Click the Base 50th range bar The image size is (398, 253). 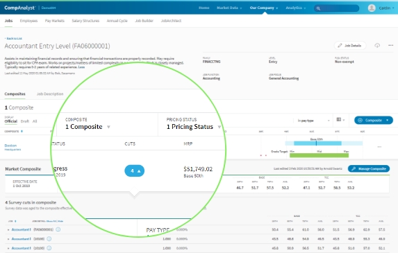point(317,143)
